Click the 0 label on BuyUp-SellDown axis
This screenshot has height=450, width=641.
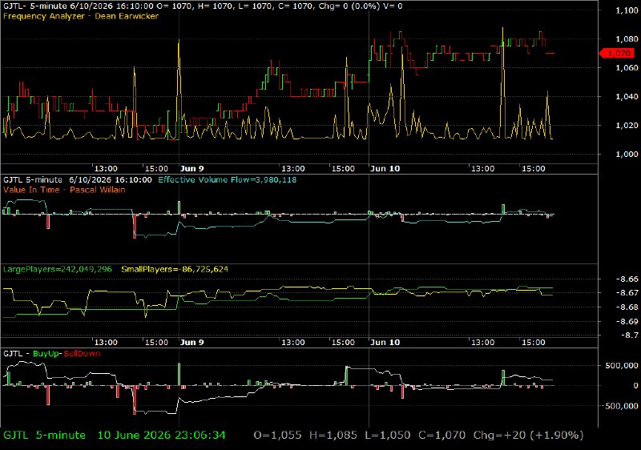[x=635, y=385]
